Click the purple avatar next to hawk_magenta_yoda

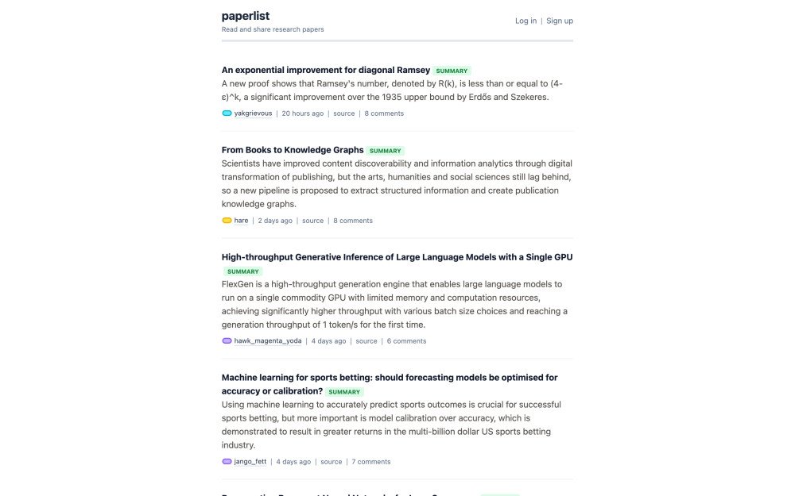[x=227, y=340]
